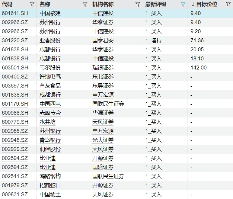The image size is (233, 199).
Task: Open 东吴证券 institution link
Action: point(103,86)
